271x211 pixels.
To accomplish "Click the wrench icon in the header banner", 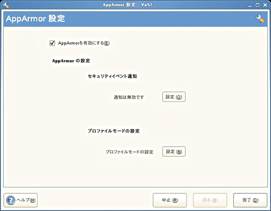I will (x=260, y=19).
